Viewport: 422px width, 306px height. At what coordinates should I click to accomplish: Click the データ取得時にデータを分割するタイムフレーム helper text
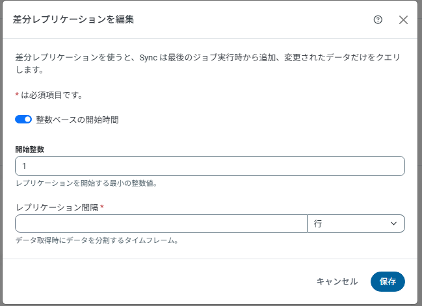click(x=97, y=240)
